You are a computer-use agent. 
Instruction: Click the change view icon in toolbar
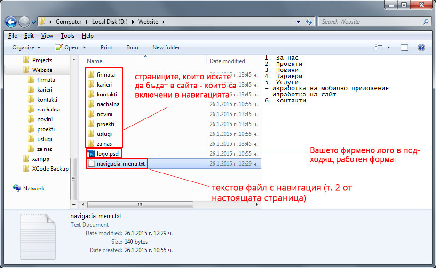tap(379, 47)
